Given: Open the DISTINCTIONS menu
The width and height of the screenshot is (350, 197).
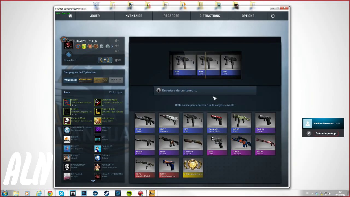Looking at the screenshot, I should [x=210, y=16].
